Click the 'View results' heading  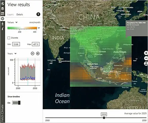(x=19, y=5)
